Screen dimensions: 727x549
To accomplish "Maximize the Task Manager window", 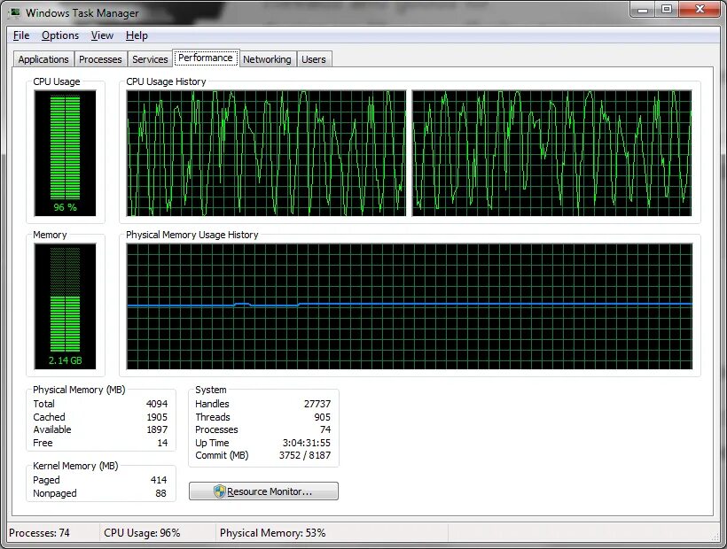I will [x=667, y=9].
